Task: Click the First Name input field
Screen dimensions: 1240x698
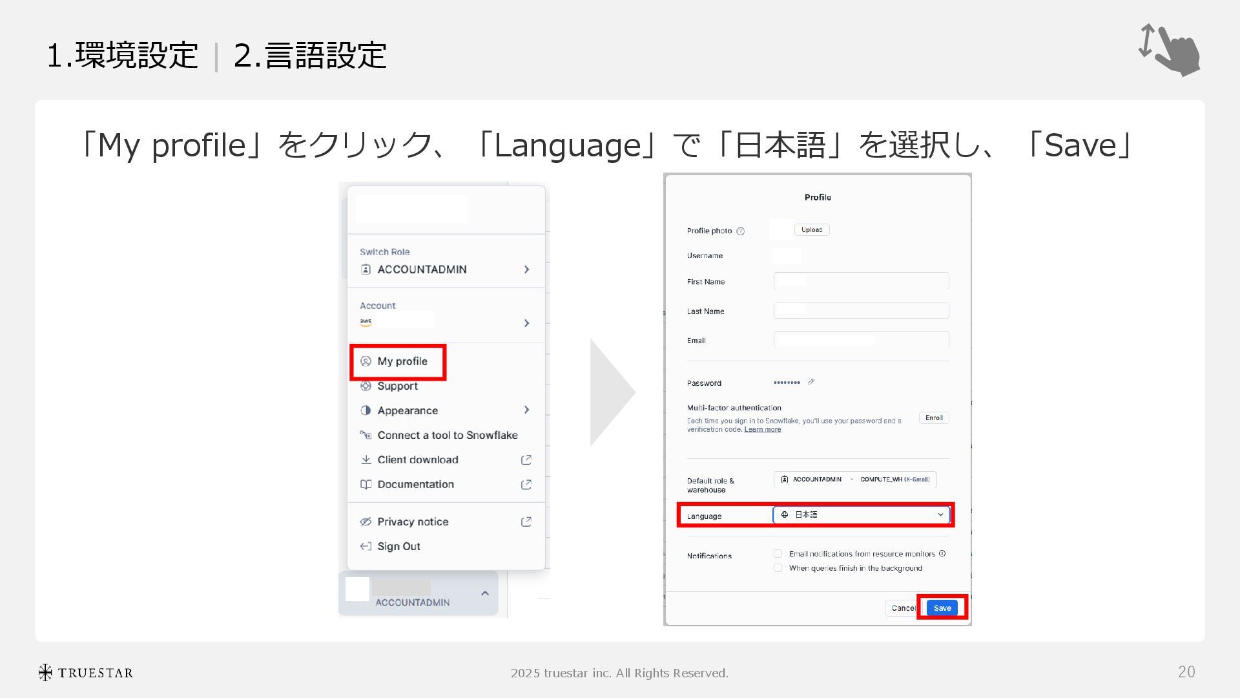Action: 862,280
